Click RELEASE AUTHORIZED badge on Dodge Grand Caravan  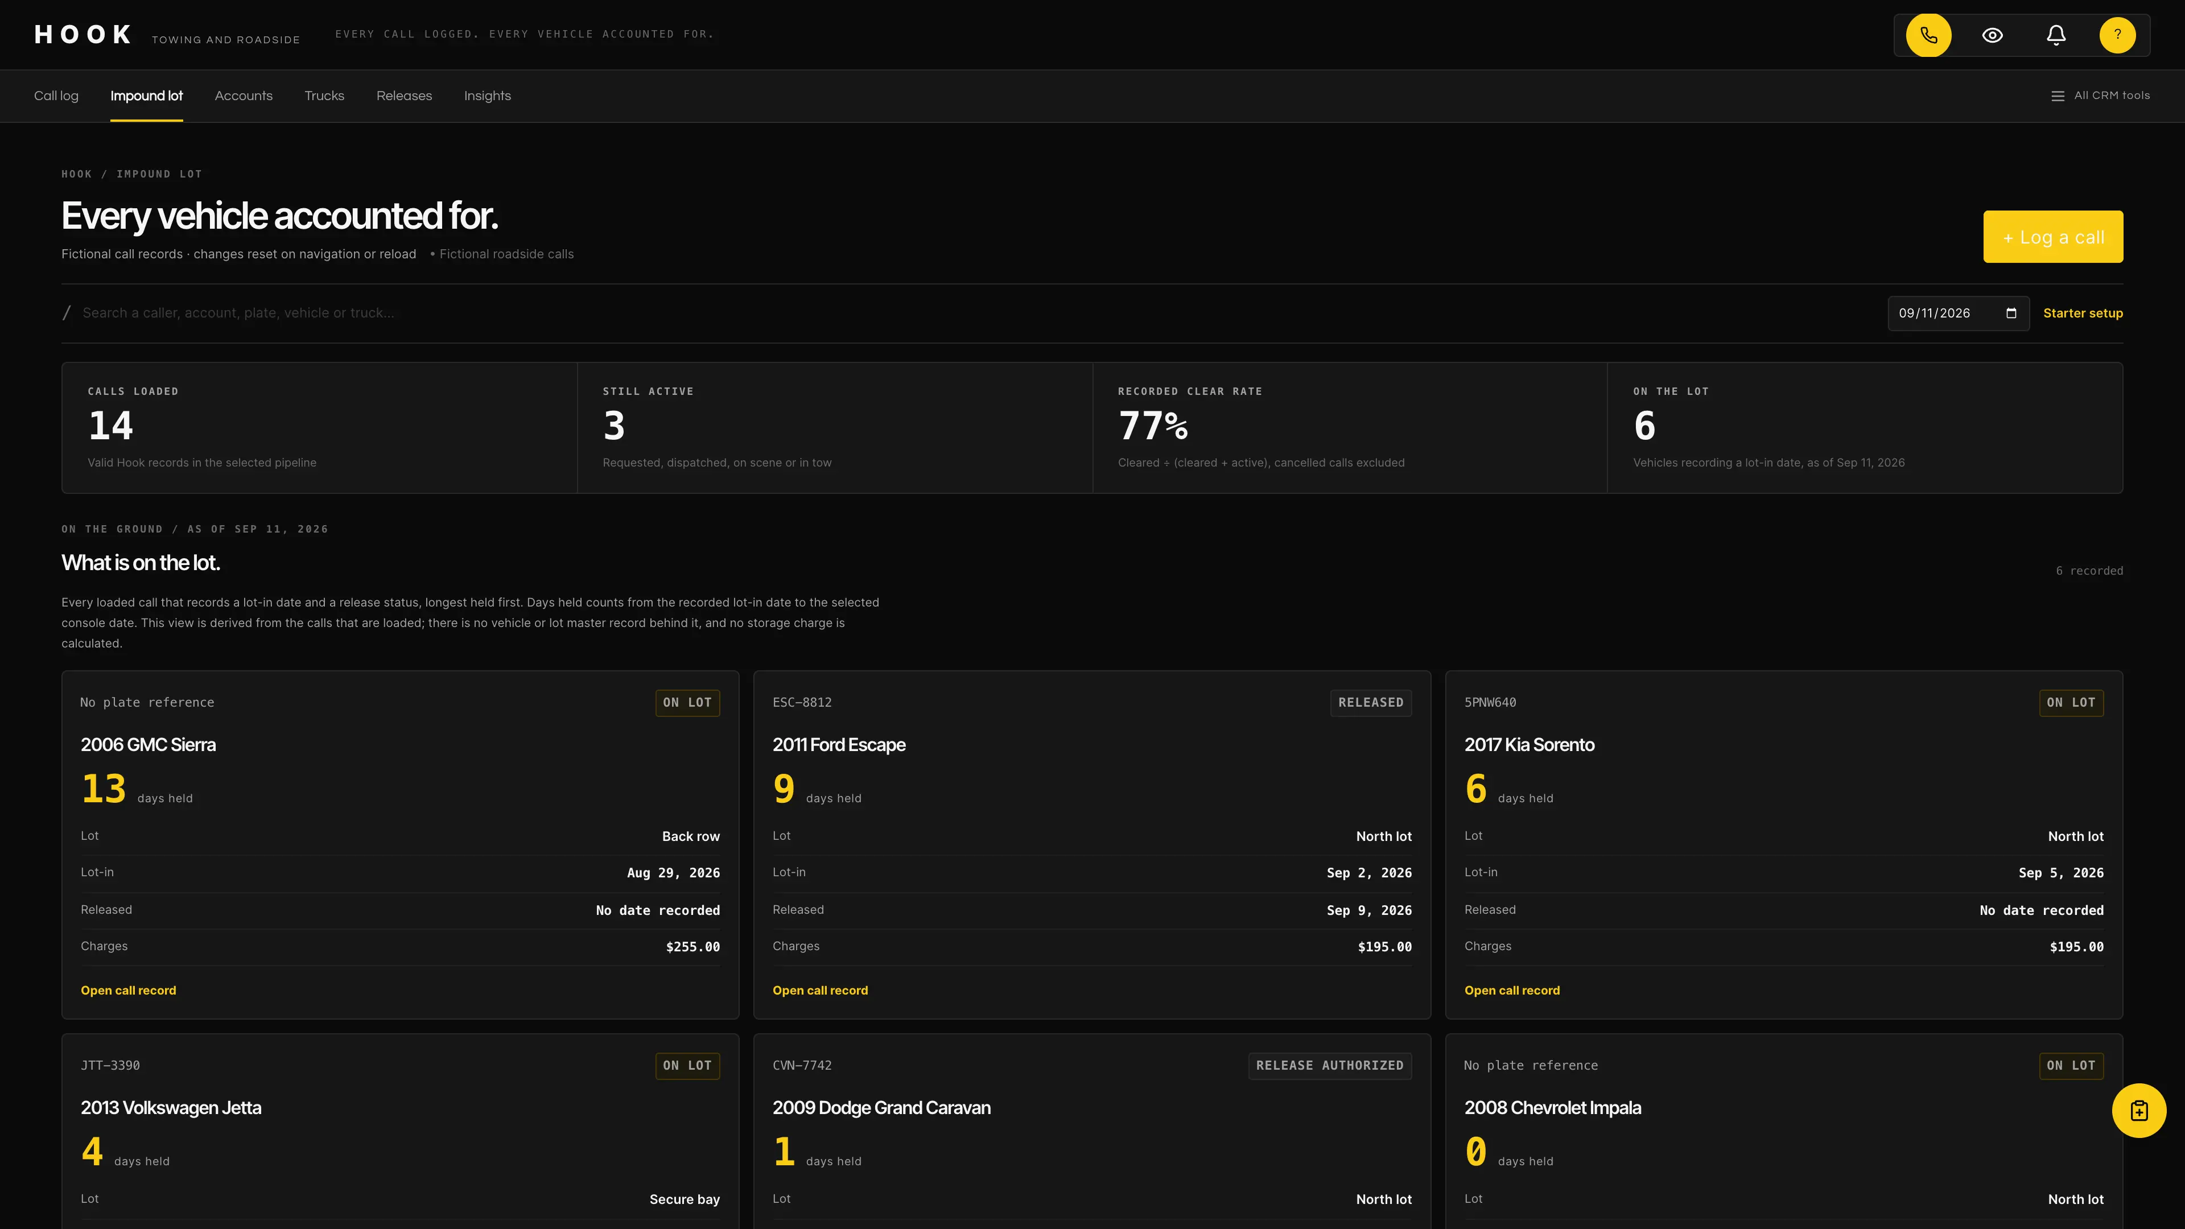pyautogui.click(x=1329, y=1065)
